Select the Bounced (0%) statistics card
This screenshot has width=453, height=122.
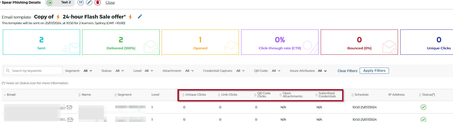(359, 42)
